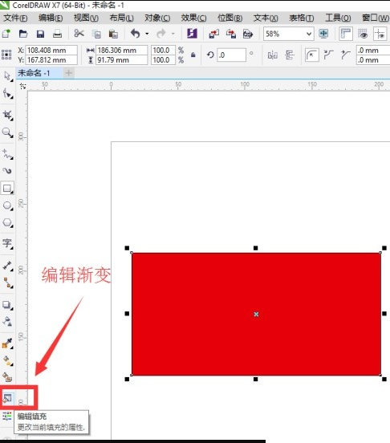Click the width field 186.306 mm
Screen dimensions: 390x443
tap(121, 51)
